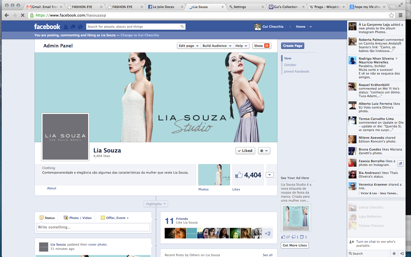The image size is (411, 257).
Task: Open chat with Tatiana Trevisan
Action: click(376, 226)
